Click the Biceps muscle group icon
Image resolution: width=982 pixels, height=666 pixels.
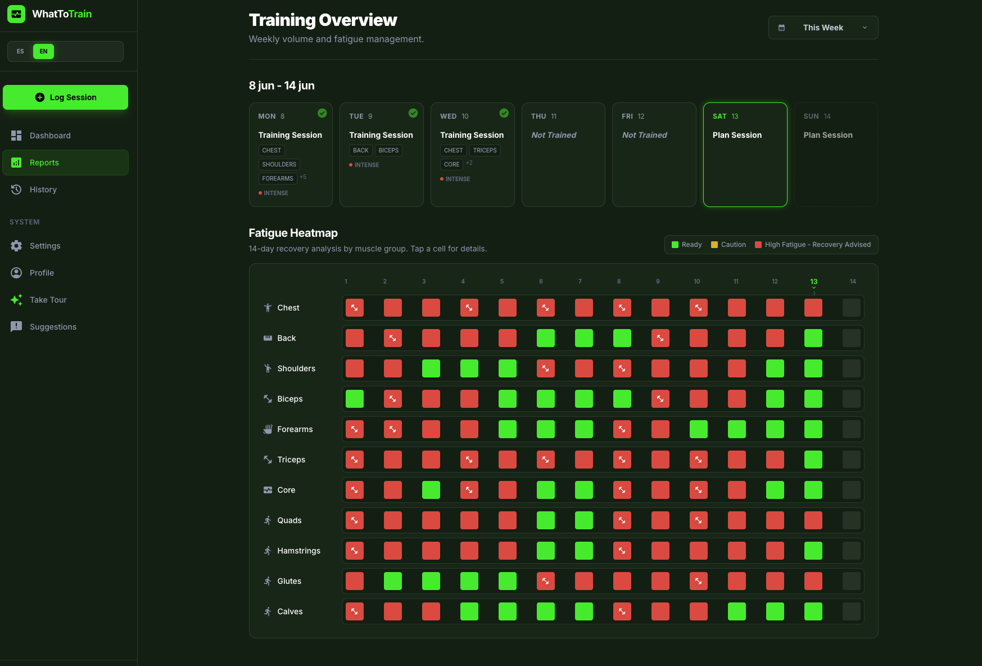[268, 399]
